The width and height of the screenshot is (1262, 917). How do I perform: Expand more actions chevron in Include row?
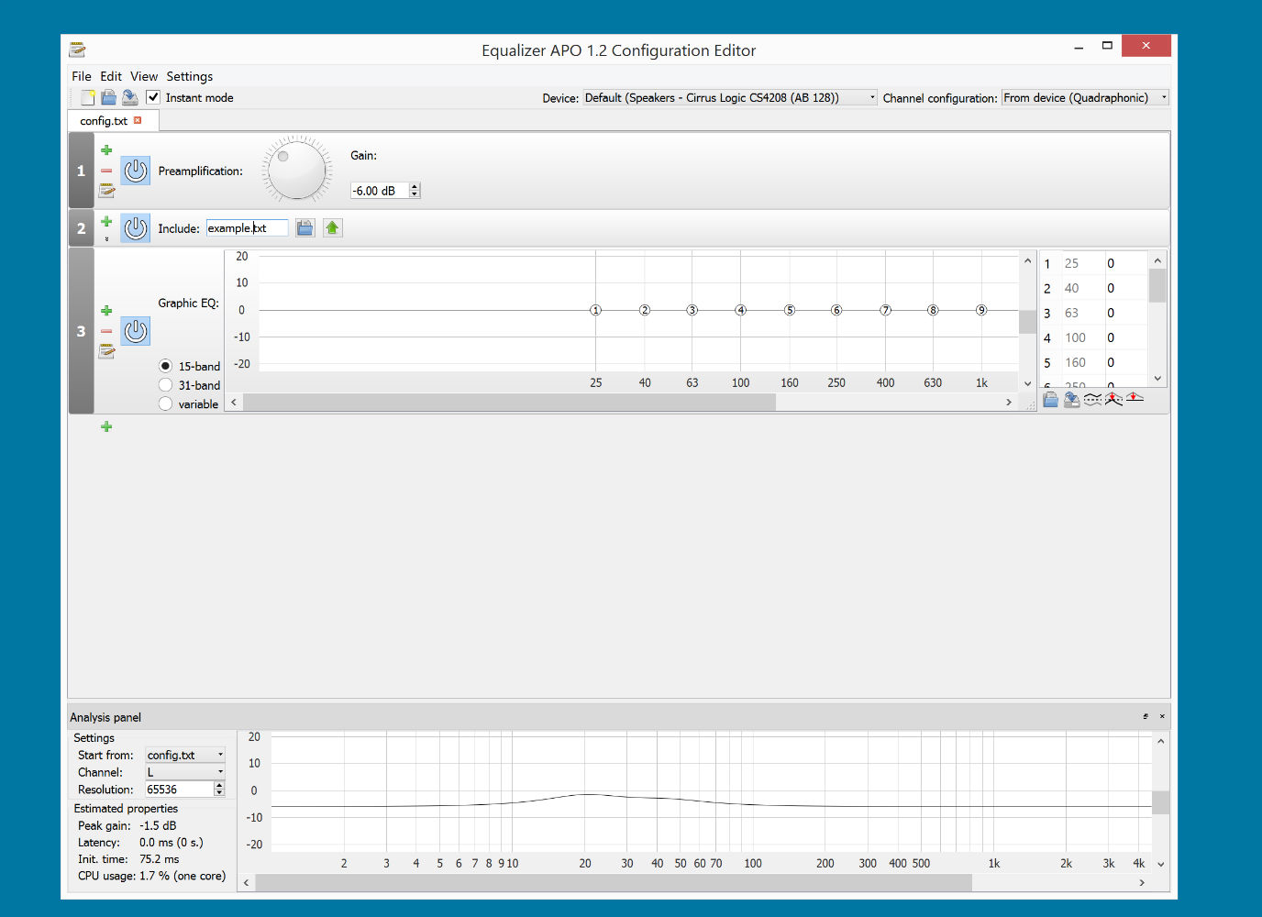[106, 238]
